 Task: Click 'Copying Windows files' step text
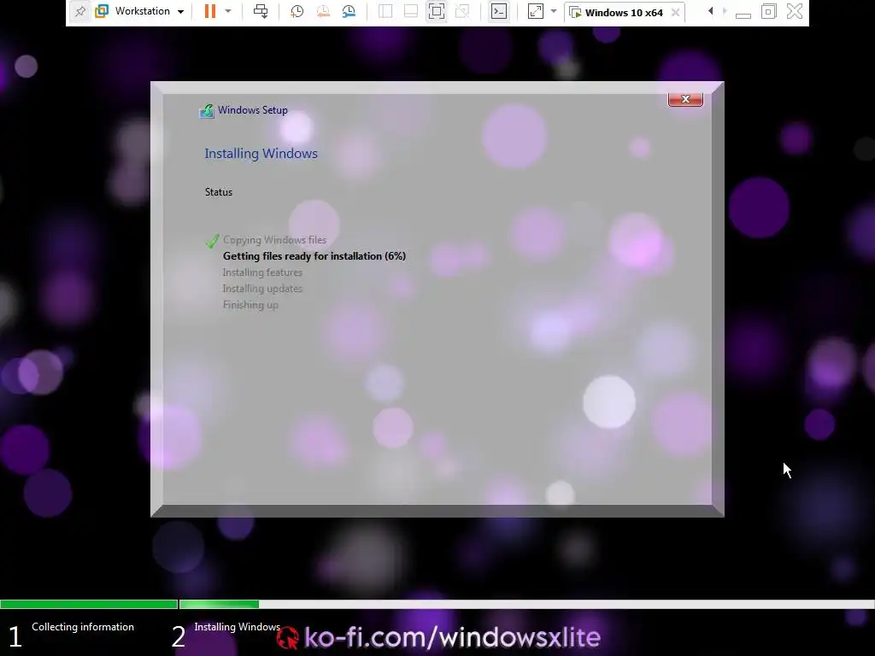[274, 240]
